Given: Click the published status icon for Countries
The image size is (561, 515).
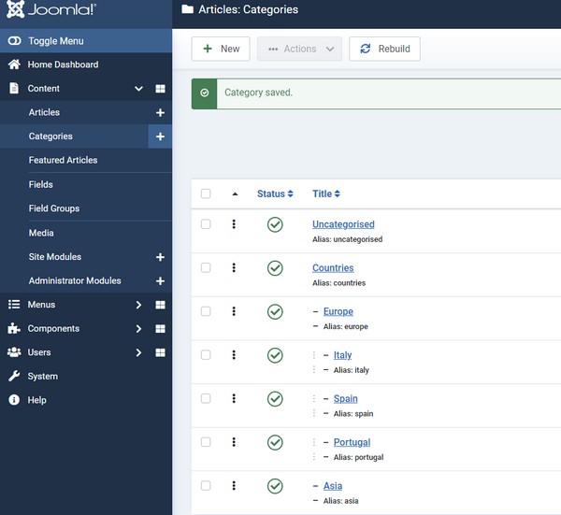Looking at the screenshot, I should tap(275, 268).
